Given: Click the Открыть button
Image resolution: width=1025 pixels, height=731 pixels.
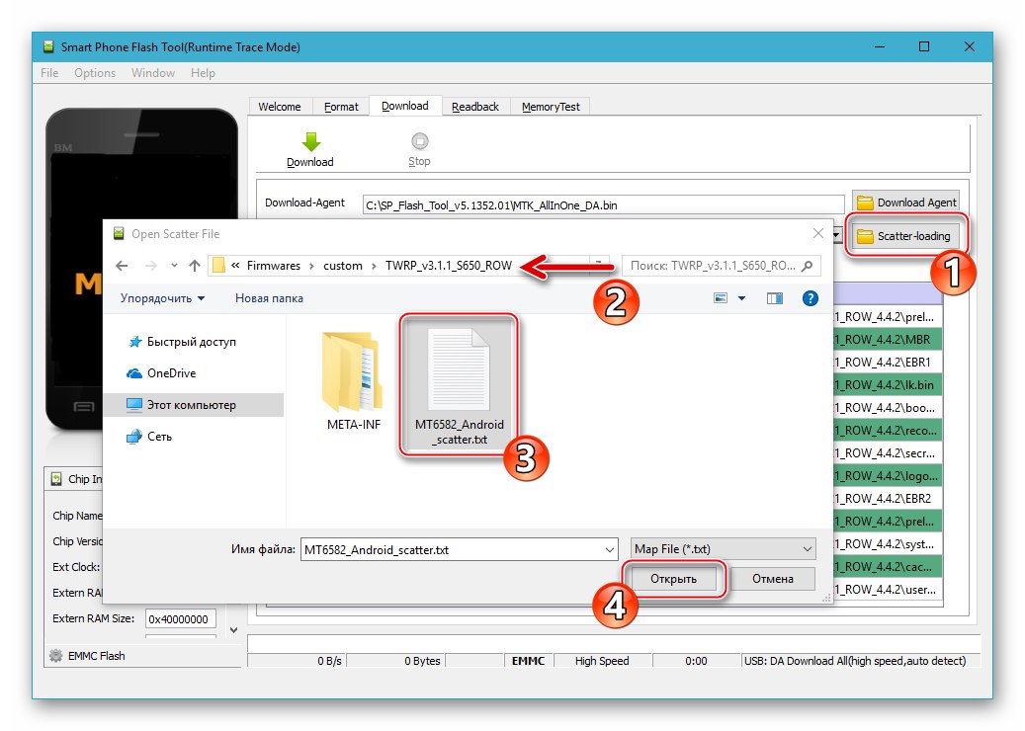Looking at the screenshot, I should [x=673, y=578].
